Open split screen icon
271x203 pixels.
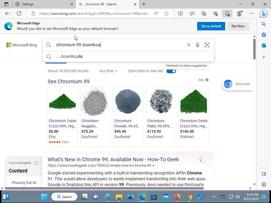pos(180,13)
